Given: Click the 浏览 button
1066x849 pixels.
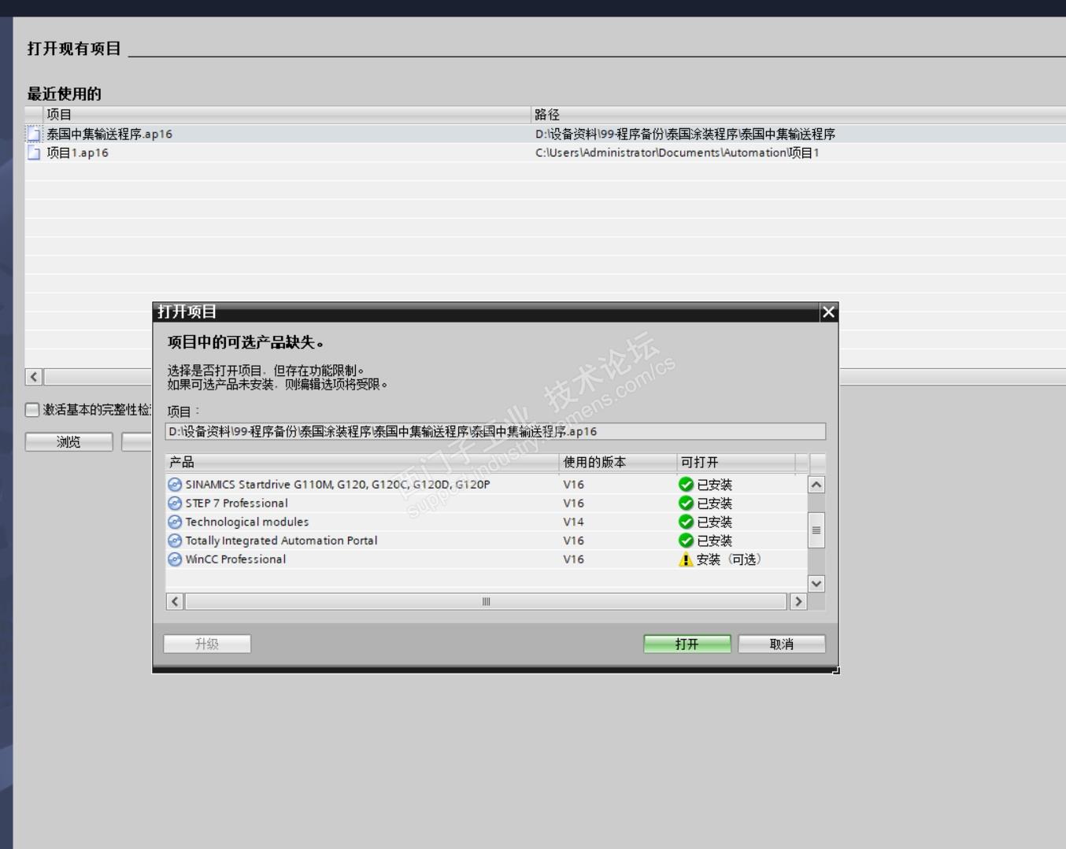Looking at the screenshot, I should [x=68, y=442].
